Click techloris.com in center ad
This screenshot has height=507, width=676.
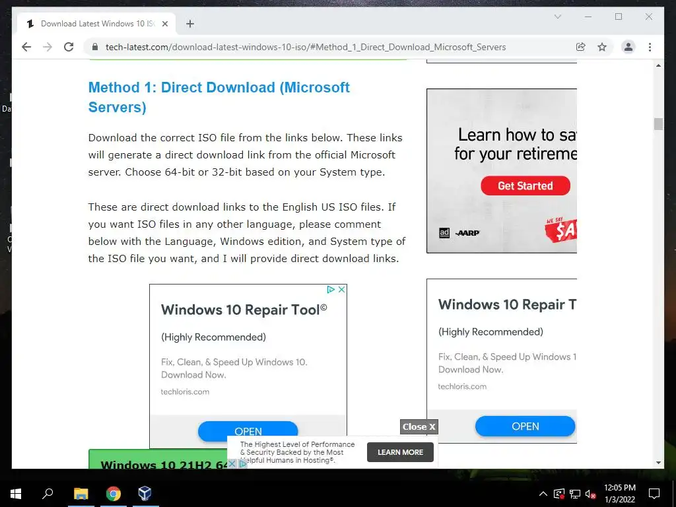tap(185, 392)
